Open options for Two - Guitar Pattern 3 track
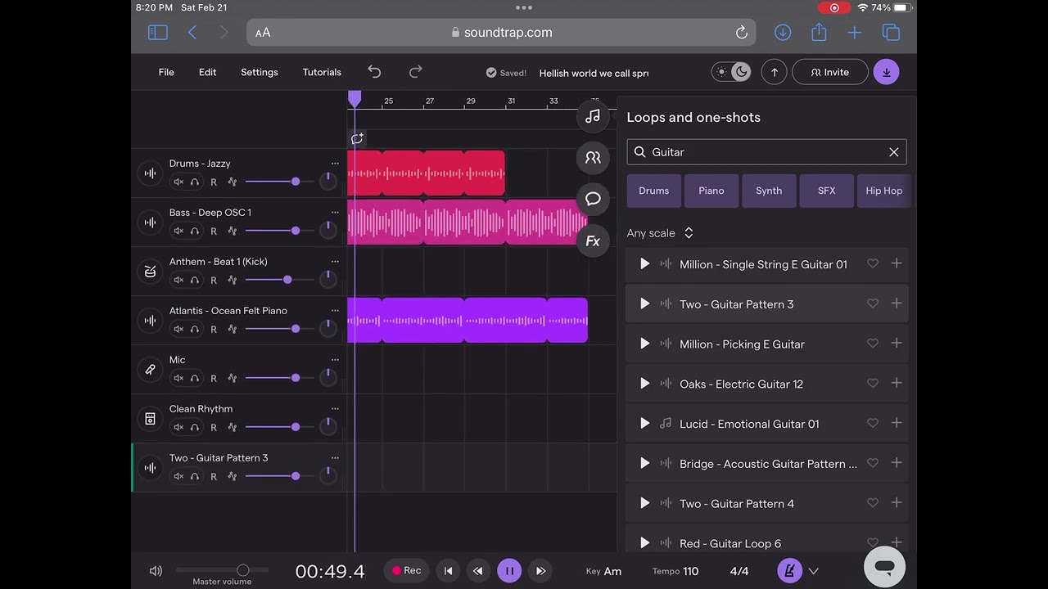Viewport: 1048px width, 589px height. pyautogui.click(x=335, y=458)
